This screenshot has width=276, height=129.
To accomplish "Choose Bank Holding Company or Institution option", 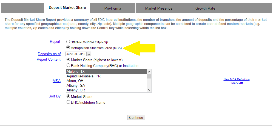I will 68,66.
